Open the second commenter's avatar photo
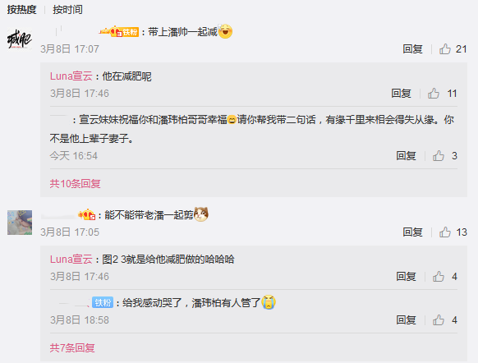The image size is (478, 363). click(x=20, y=223)
